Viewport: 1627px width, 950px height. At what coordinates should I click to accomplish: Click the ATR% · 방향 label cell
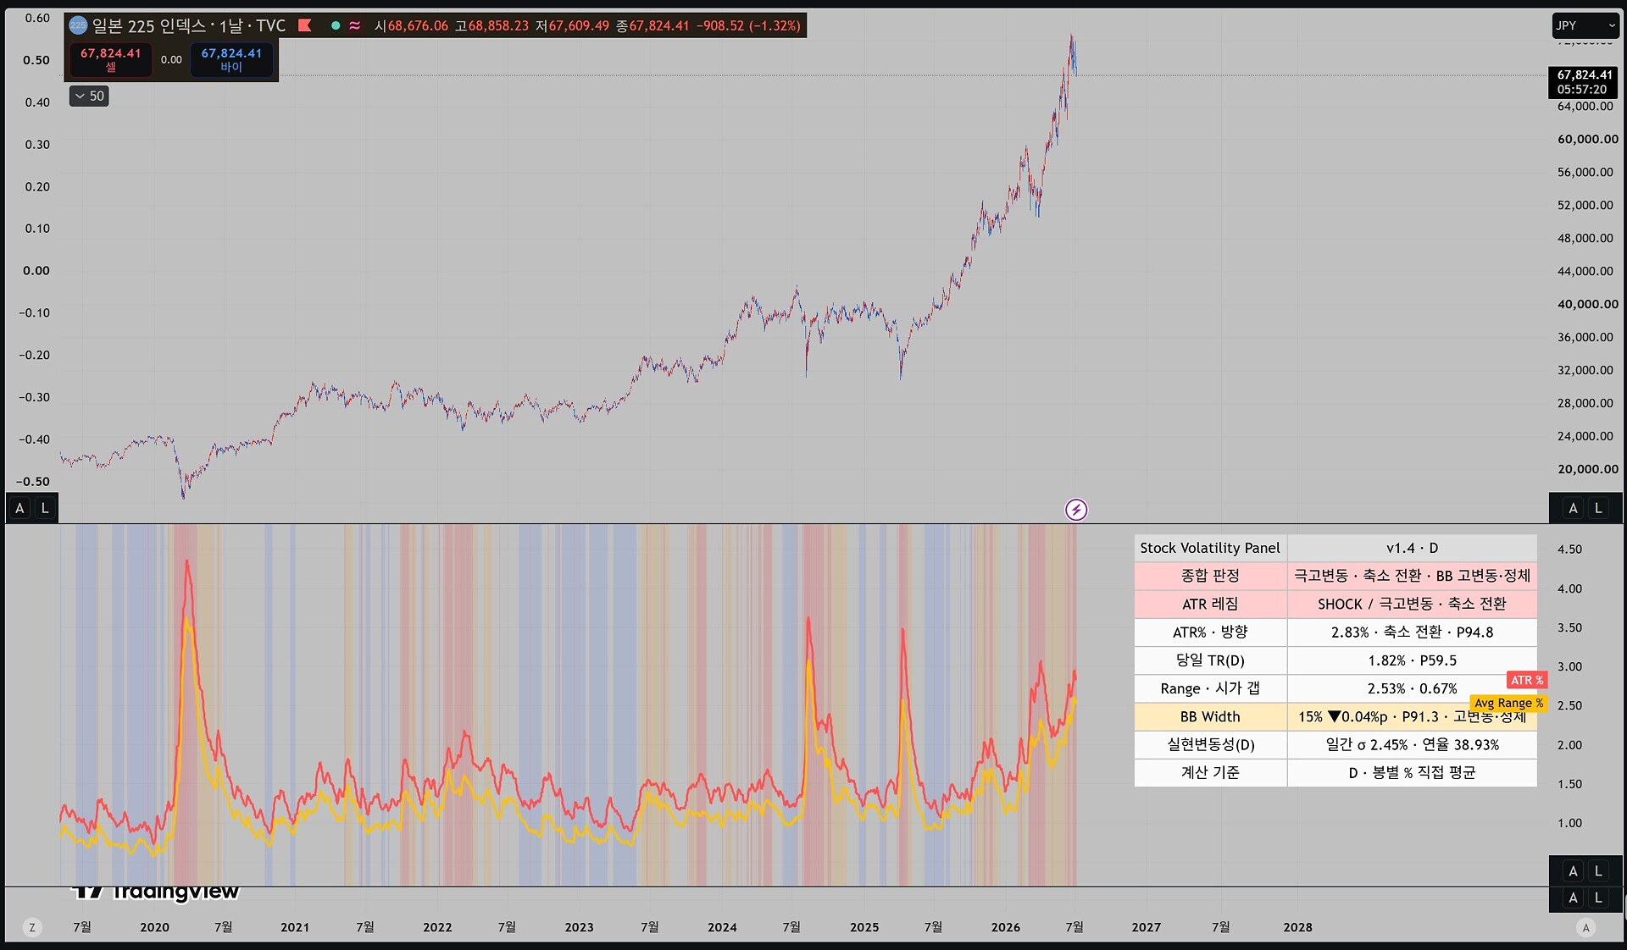coord(1210,632)
